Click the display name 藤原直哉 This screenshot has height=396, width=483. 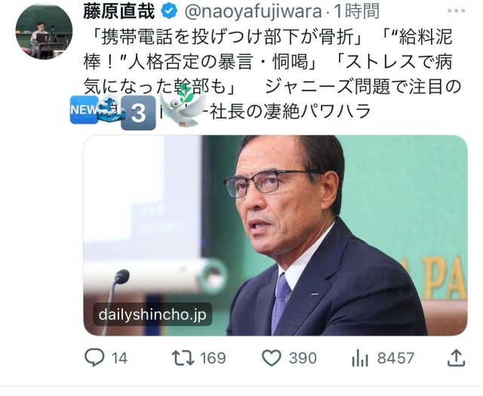click(119, 12)
